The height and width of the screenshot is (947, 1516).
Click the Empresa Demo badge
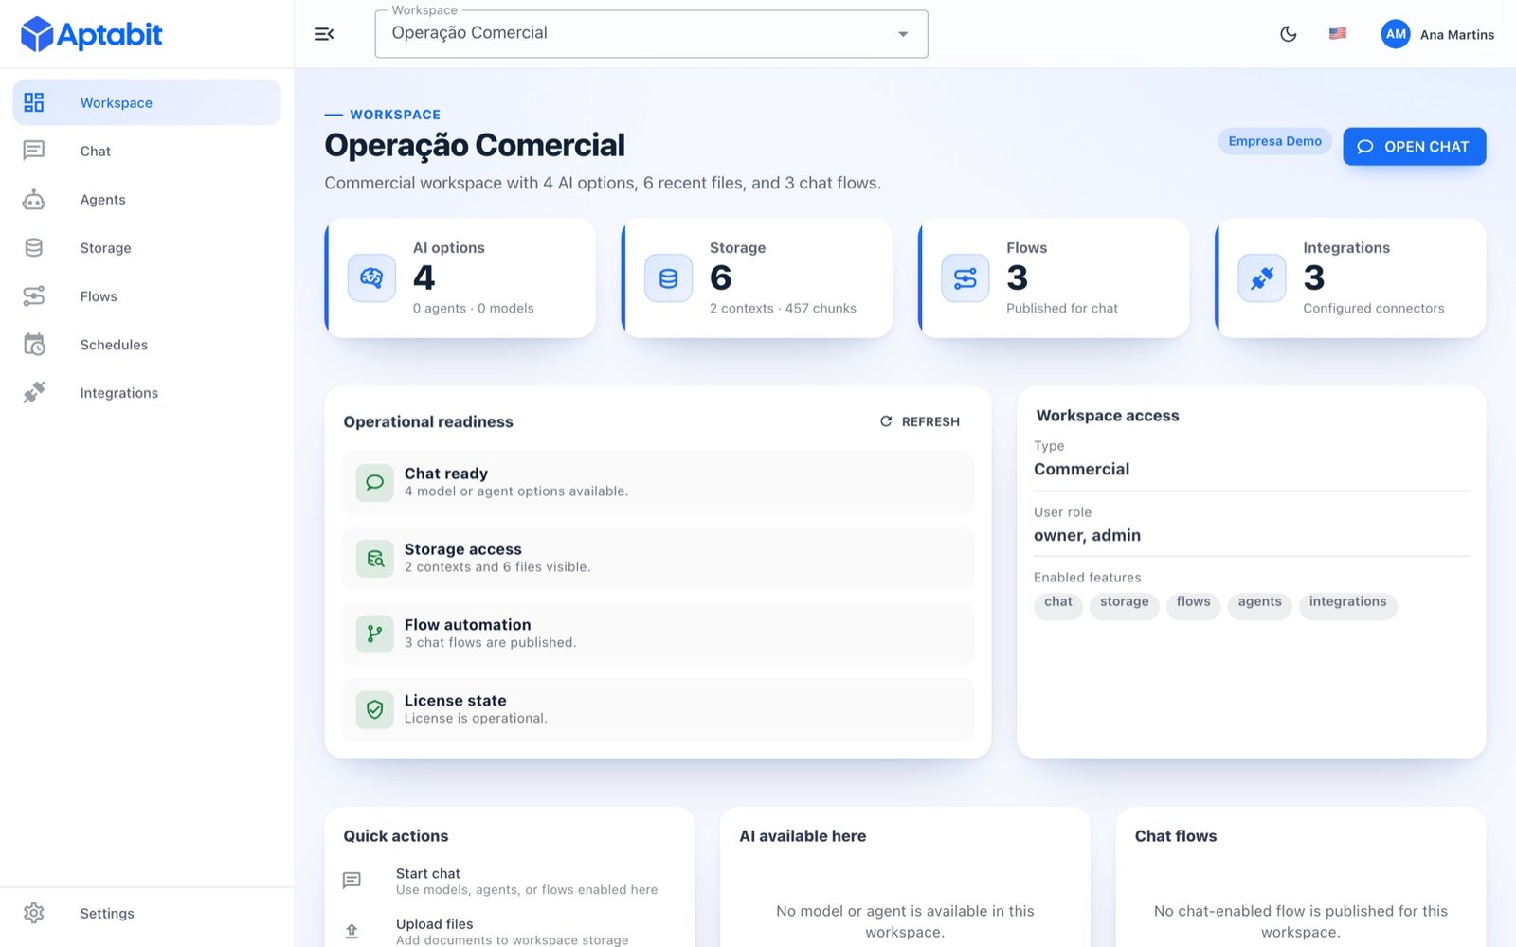click(x=1274, y=141)
